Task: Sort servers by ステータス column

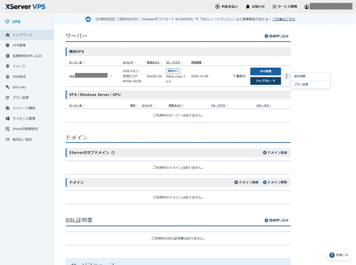Action: 264,106
